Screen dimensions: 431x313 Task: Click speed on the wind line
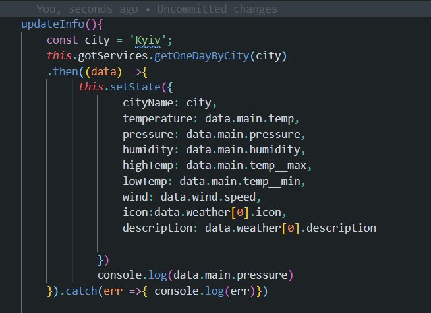(240, 197)
